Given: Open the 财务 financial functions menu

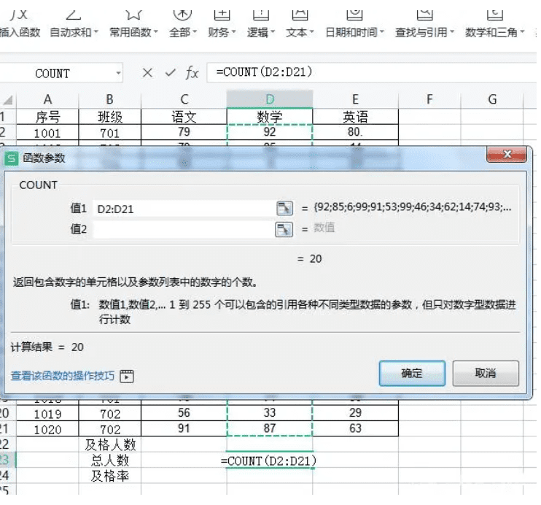Looking at the screenshot, I should (222, 25).
